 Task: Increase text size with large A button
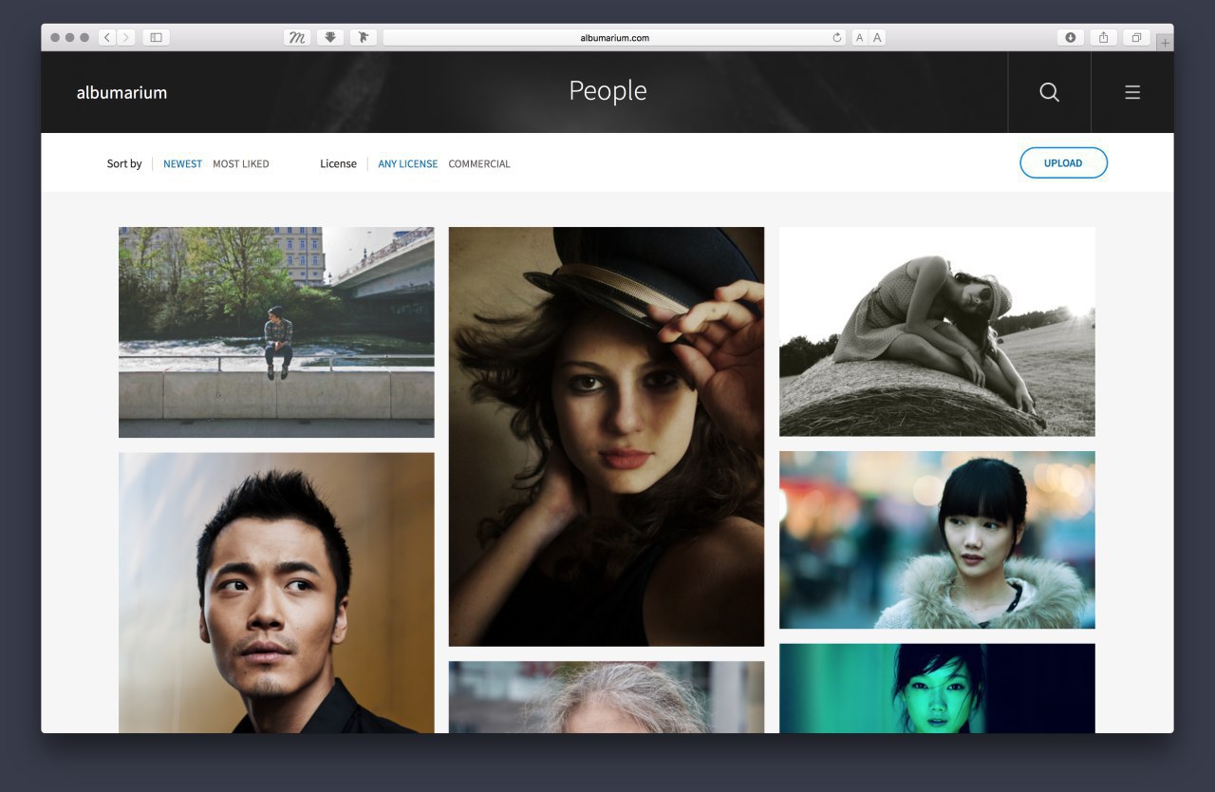tap(877, 37)
